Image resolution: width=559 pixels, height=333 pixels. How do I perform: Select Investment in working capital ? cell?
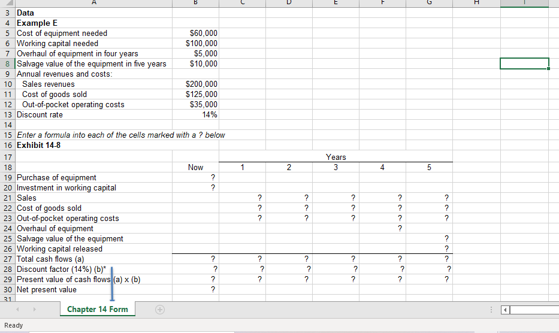tap(195, 188)
